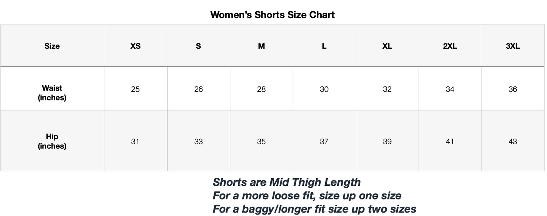This screenshot has width=547, height=216.
Task: Select the S hip value 33
Action: (198, 142)
